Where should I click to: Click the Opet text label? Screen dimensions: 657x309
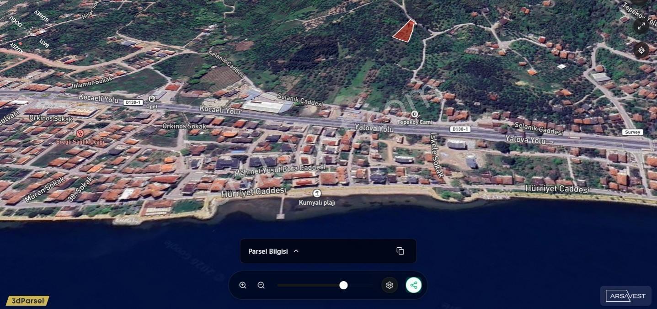[x=152, y=107]
